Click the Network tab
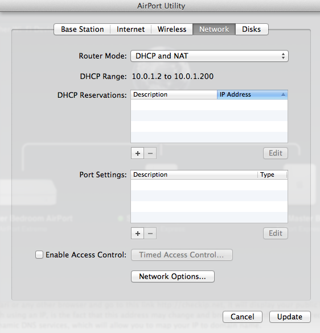The height and width of the screenshot is (333, 320). [214, 30]
